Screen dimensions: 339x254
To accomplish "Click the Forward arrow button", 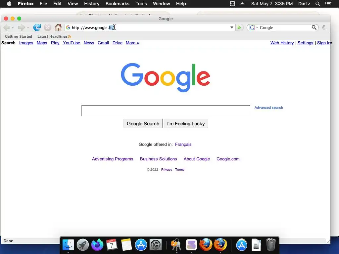I will point(22,27).
